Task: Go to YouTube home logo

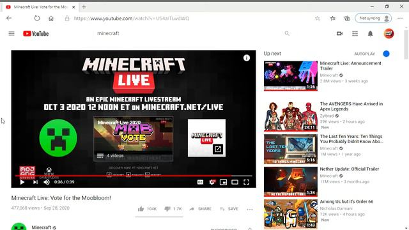Action: coord(36,33)
